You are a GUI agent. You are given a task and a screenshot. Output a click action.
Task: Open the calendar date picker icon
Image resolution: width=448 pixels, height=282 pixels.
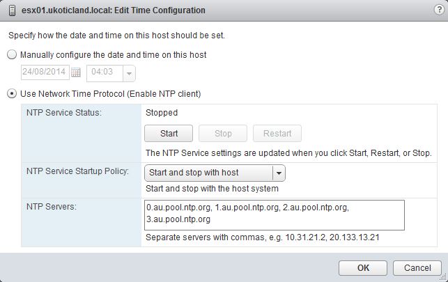click(76, 72)
